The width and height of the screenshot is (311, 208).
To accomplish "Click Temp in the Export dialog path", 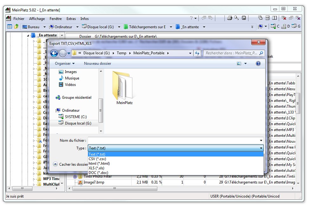I will (121, 53).
